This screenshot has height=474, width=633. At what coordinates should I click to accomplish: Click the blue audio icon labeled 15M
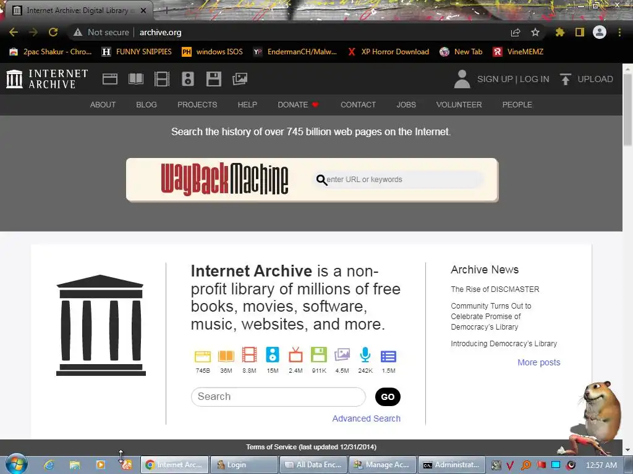pyautogui.click(x=273, y=355)
